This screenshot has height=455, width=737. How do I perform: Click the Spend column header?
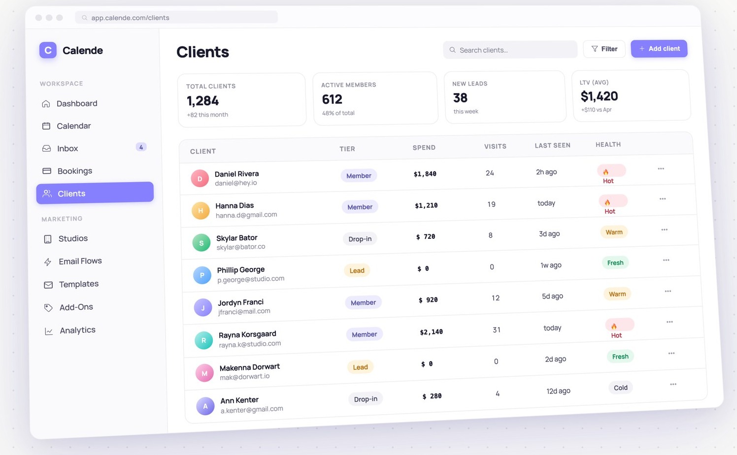click(x=424, y=148)
